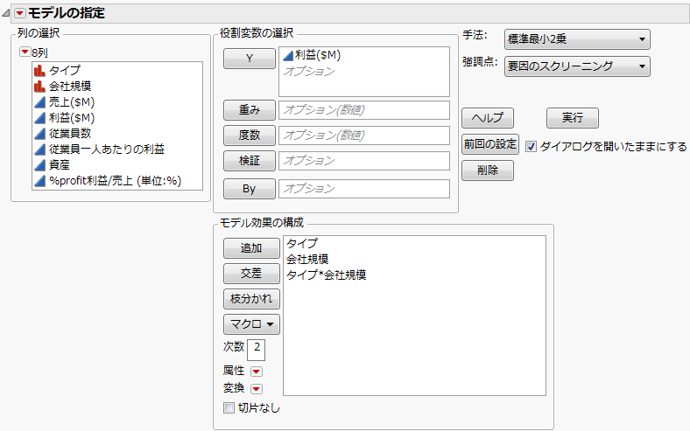This screenshot has height=431, width=690.
Task: Open the 属性 red triangle menu
Action: click(257, 371)
